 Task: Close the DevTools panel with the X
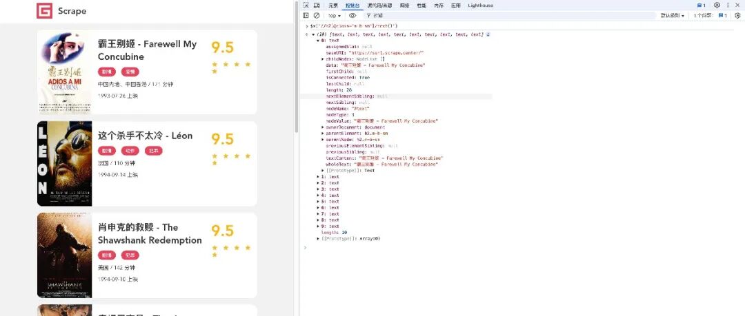click(737, 6)
